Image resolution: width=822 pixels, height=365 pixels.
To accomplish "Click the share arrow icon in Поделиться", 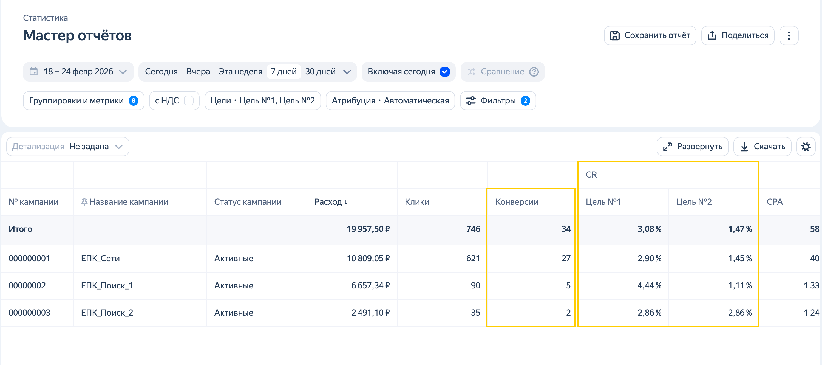I will (712, 35).
